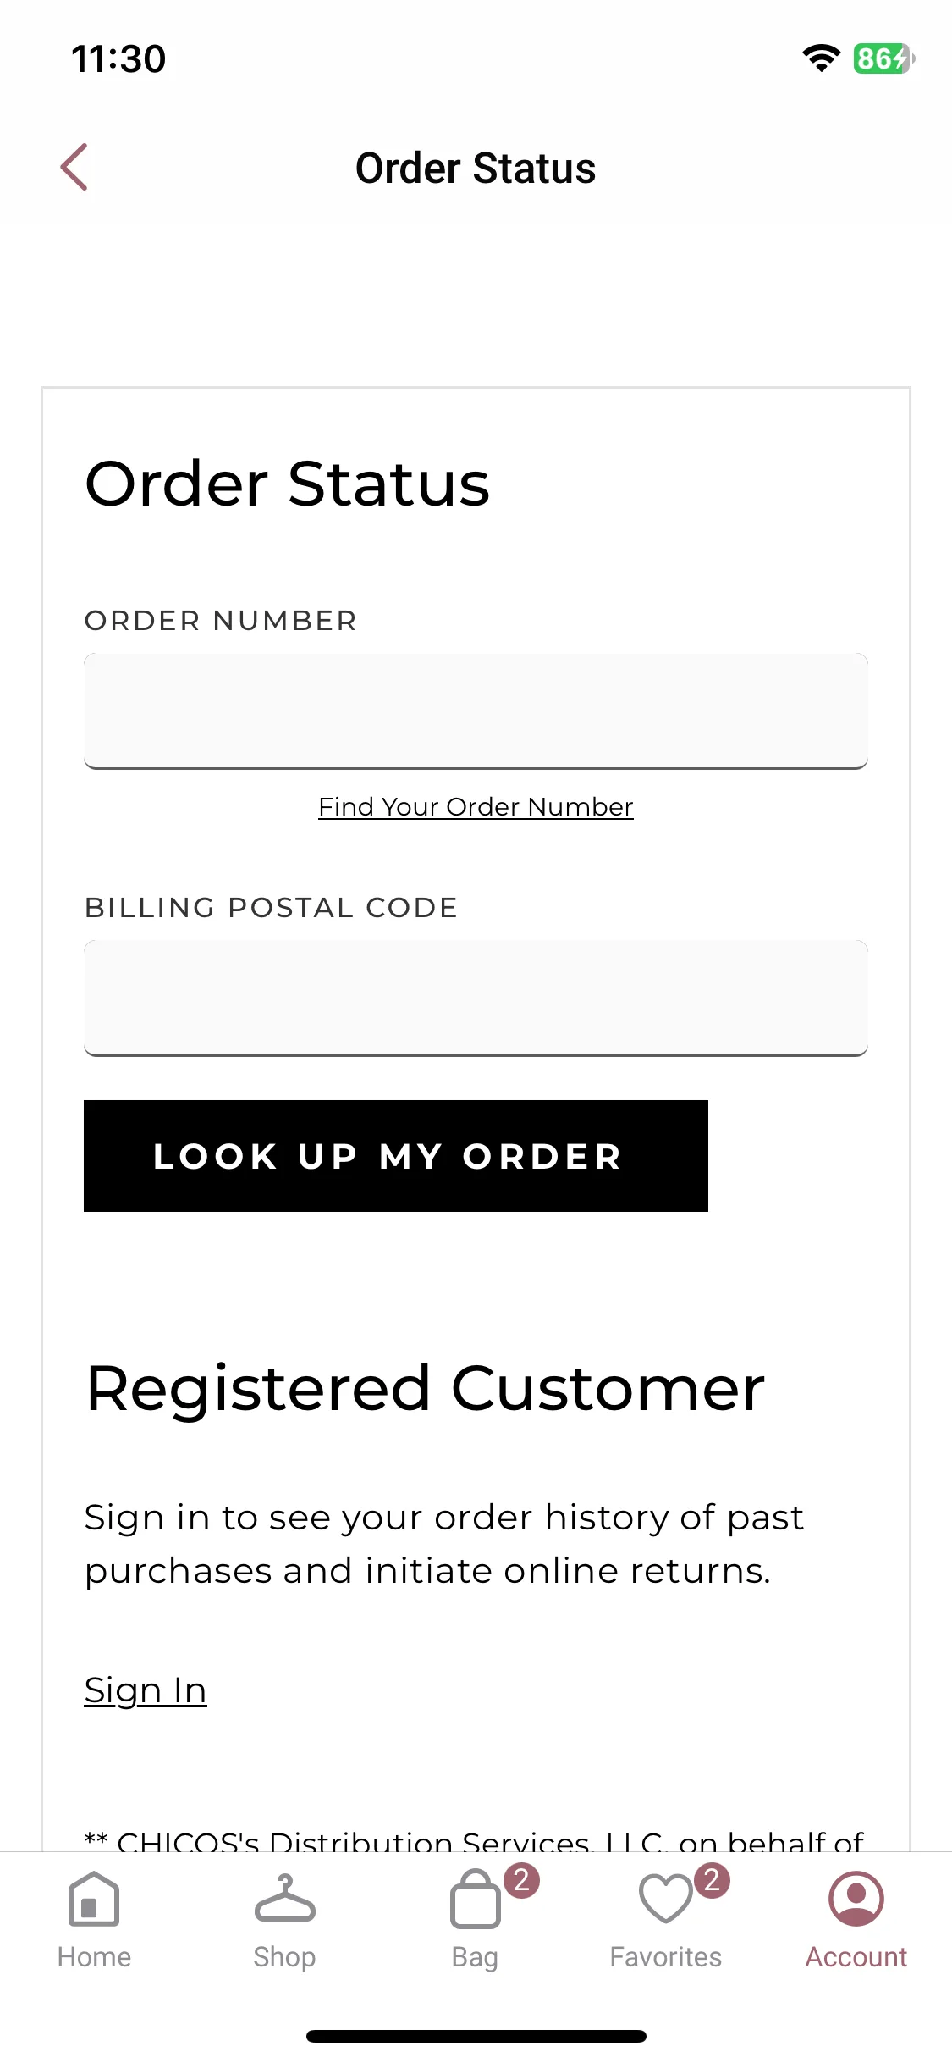
Task: Select the Home tab label
Action: coord(94,1957)
